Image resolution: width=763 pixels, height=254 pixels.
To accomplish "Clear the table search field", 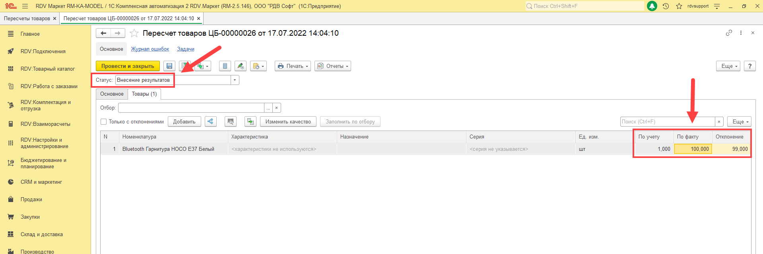I will click(x=719, y=122).
